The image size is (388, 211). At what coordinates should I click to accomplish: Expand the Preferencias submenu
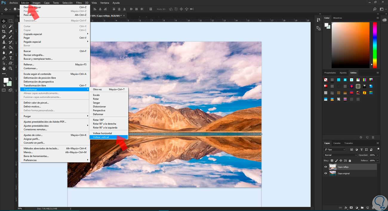click(55, 160)
